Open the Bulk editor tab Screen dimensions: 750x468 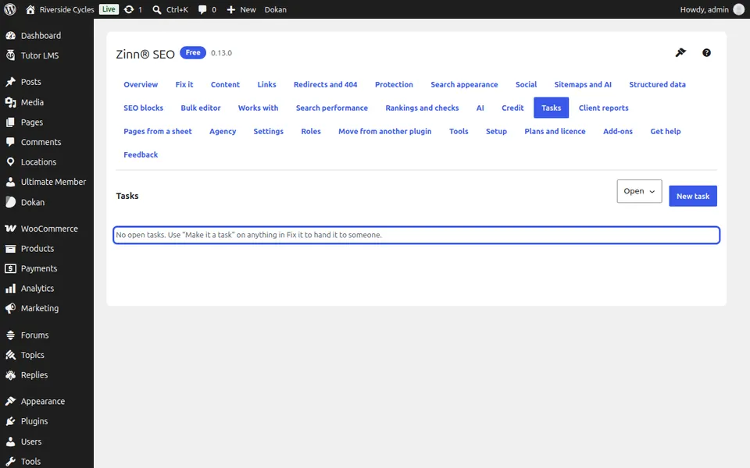click(201, 108)
